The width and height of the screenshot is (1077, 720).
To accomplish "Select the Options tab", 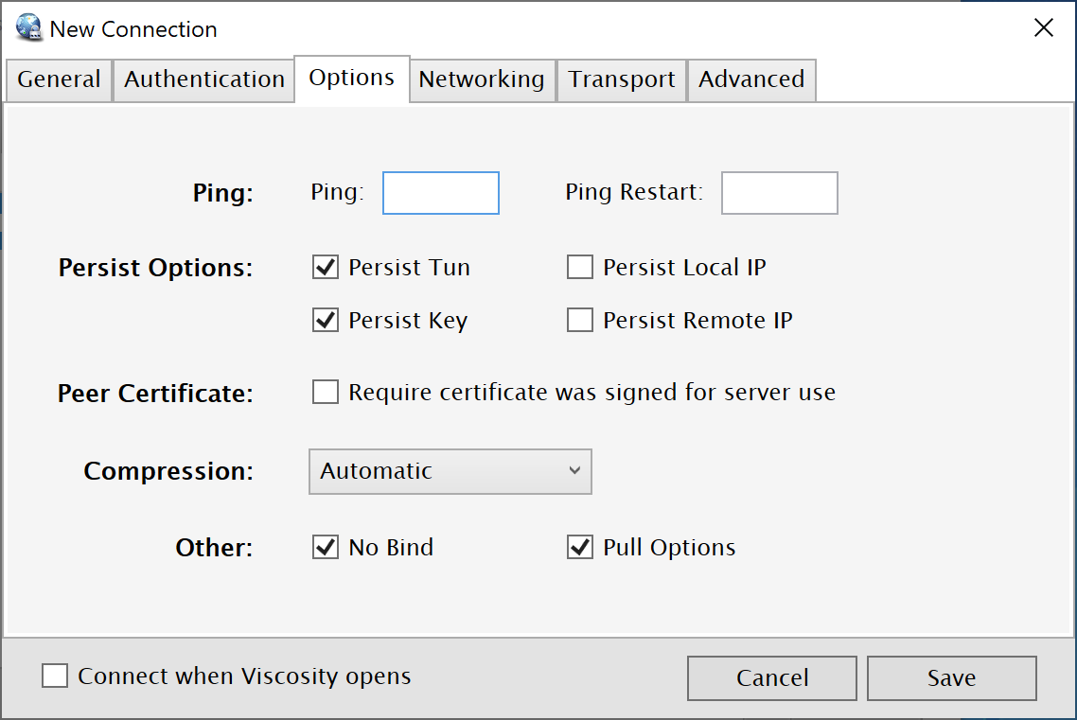I will coord(352,79).
